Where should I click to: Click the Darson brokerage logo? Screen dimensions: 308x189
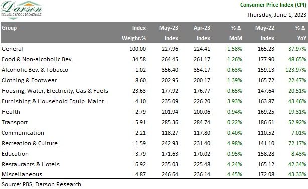[21, 10]
